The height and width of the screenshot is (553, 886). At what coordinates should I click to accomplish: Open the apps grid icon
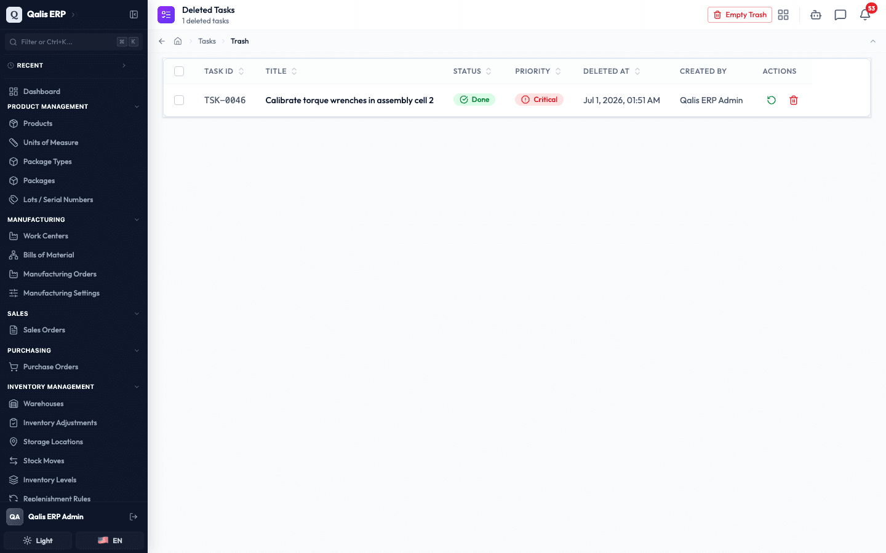tap(783, 15)
